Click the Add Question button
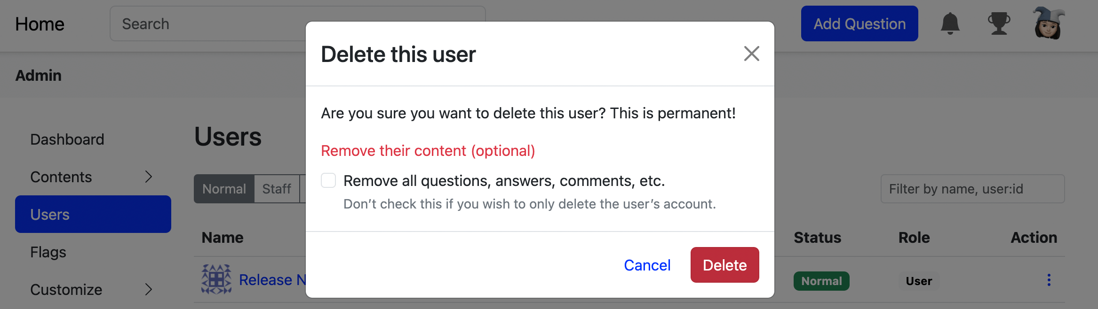This screenshot has width=1098, height=309. tap(859, 23)
